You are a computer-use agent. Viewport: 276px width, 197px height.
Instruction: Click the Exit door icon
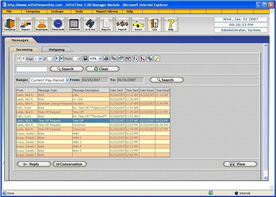[x=155, y=24]
